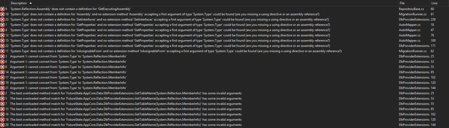Image resolution: width=449 pixels, height=128 pixels.
Task: Click the red icon beside error 2
Action: [x=2, y=93]
